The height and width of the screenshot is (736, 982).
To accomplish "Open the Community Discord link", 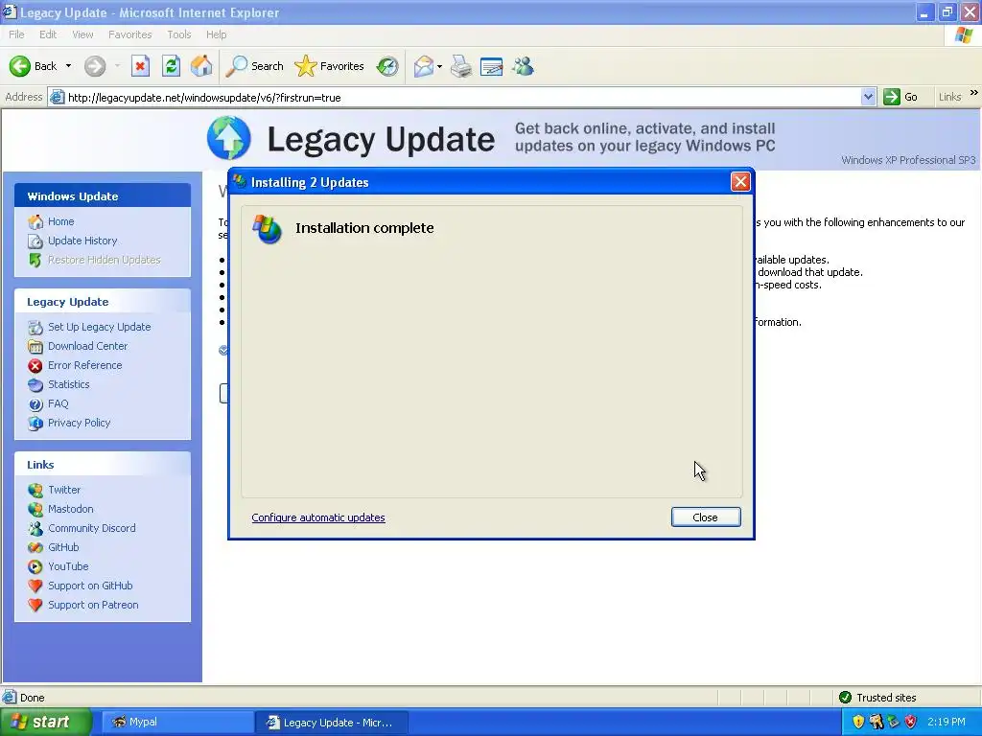I will [x=92, y=528].
